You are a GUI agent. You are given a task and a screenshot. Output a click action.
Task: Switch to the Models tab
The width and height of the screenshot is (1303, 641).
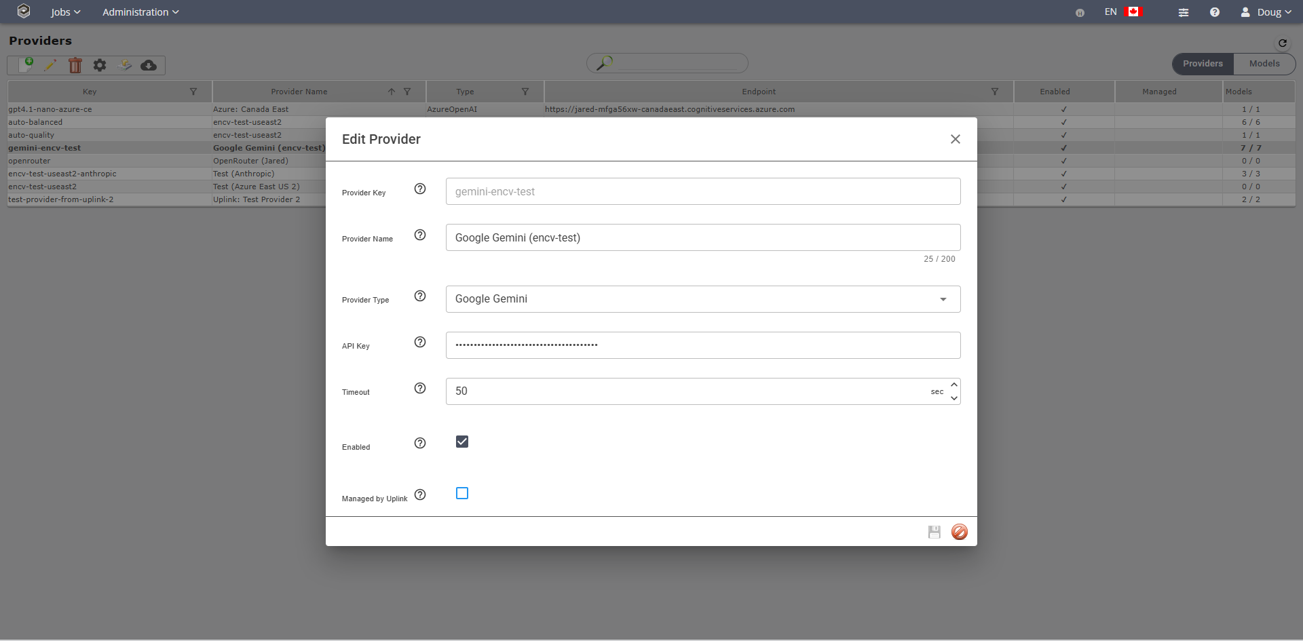(x=1264, y=63)
